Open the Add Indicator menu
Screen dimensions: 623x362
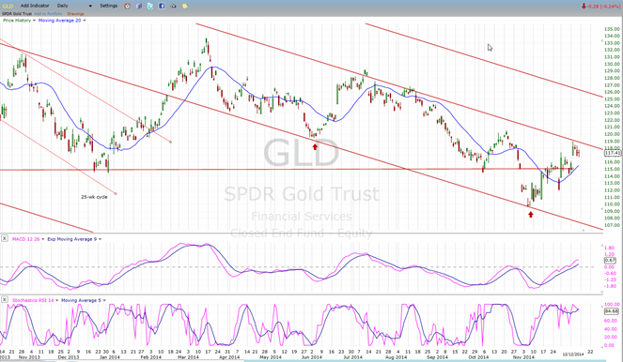pyautogui.click(x=35, y=6)
